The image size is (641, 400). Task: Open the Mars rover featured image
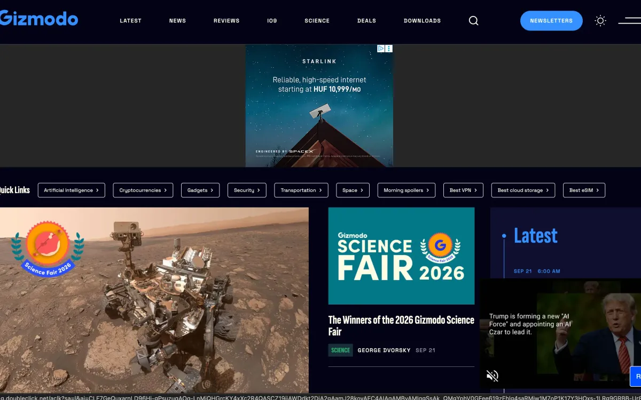tap(154, 300)
